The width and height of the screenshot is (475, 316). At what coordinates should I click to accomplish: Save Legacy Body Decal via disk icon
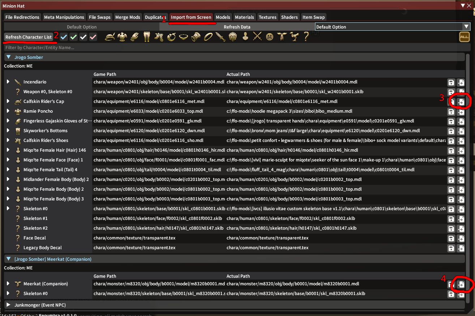pos(451,248)
